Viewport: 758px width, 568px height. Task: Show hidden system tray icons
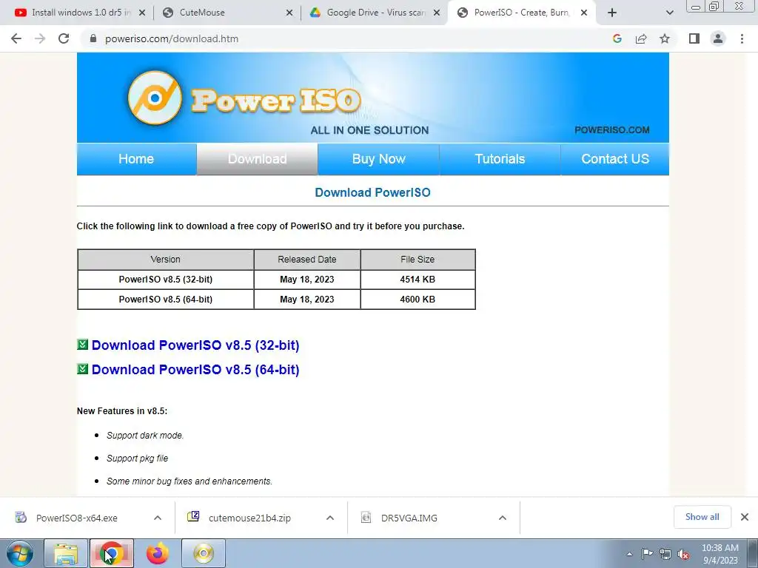629,554
